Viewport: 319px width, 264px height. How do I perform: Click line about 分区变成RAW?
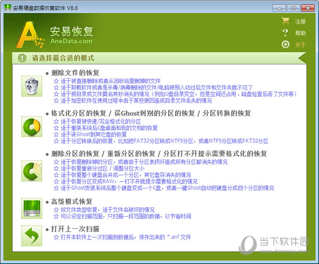click(x=125, y=181)
